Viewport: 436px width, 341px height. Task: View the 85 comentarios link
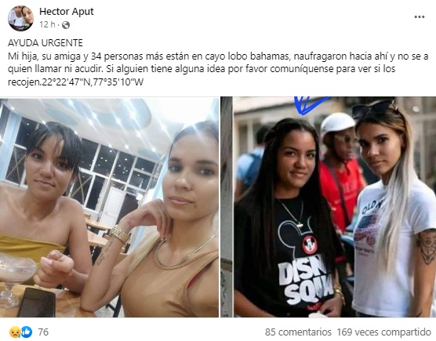pyautogui.click(x=298, y=332)
